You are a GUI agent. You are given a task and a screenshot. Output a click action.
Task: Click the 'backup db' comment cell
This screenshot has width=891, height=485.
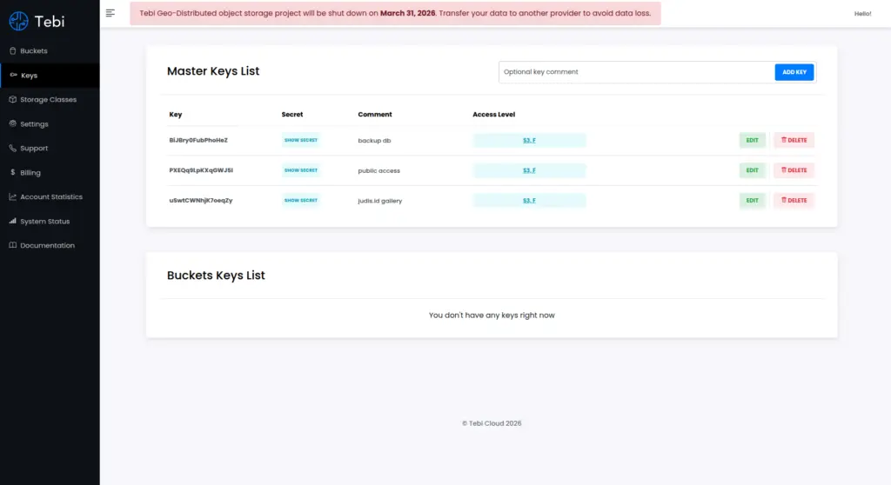[x=374, y=141]
